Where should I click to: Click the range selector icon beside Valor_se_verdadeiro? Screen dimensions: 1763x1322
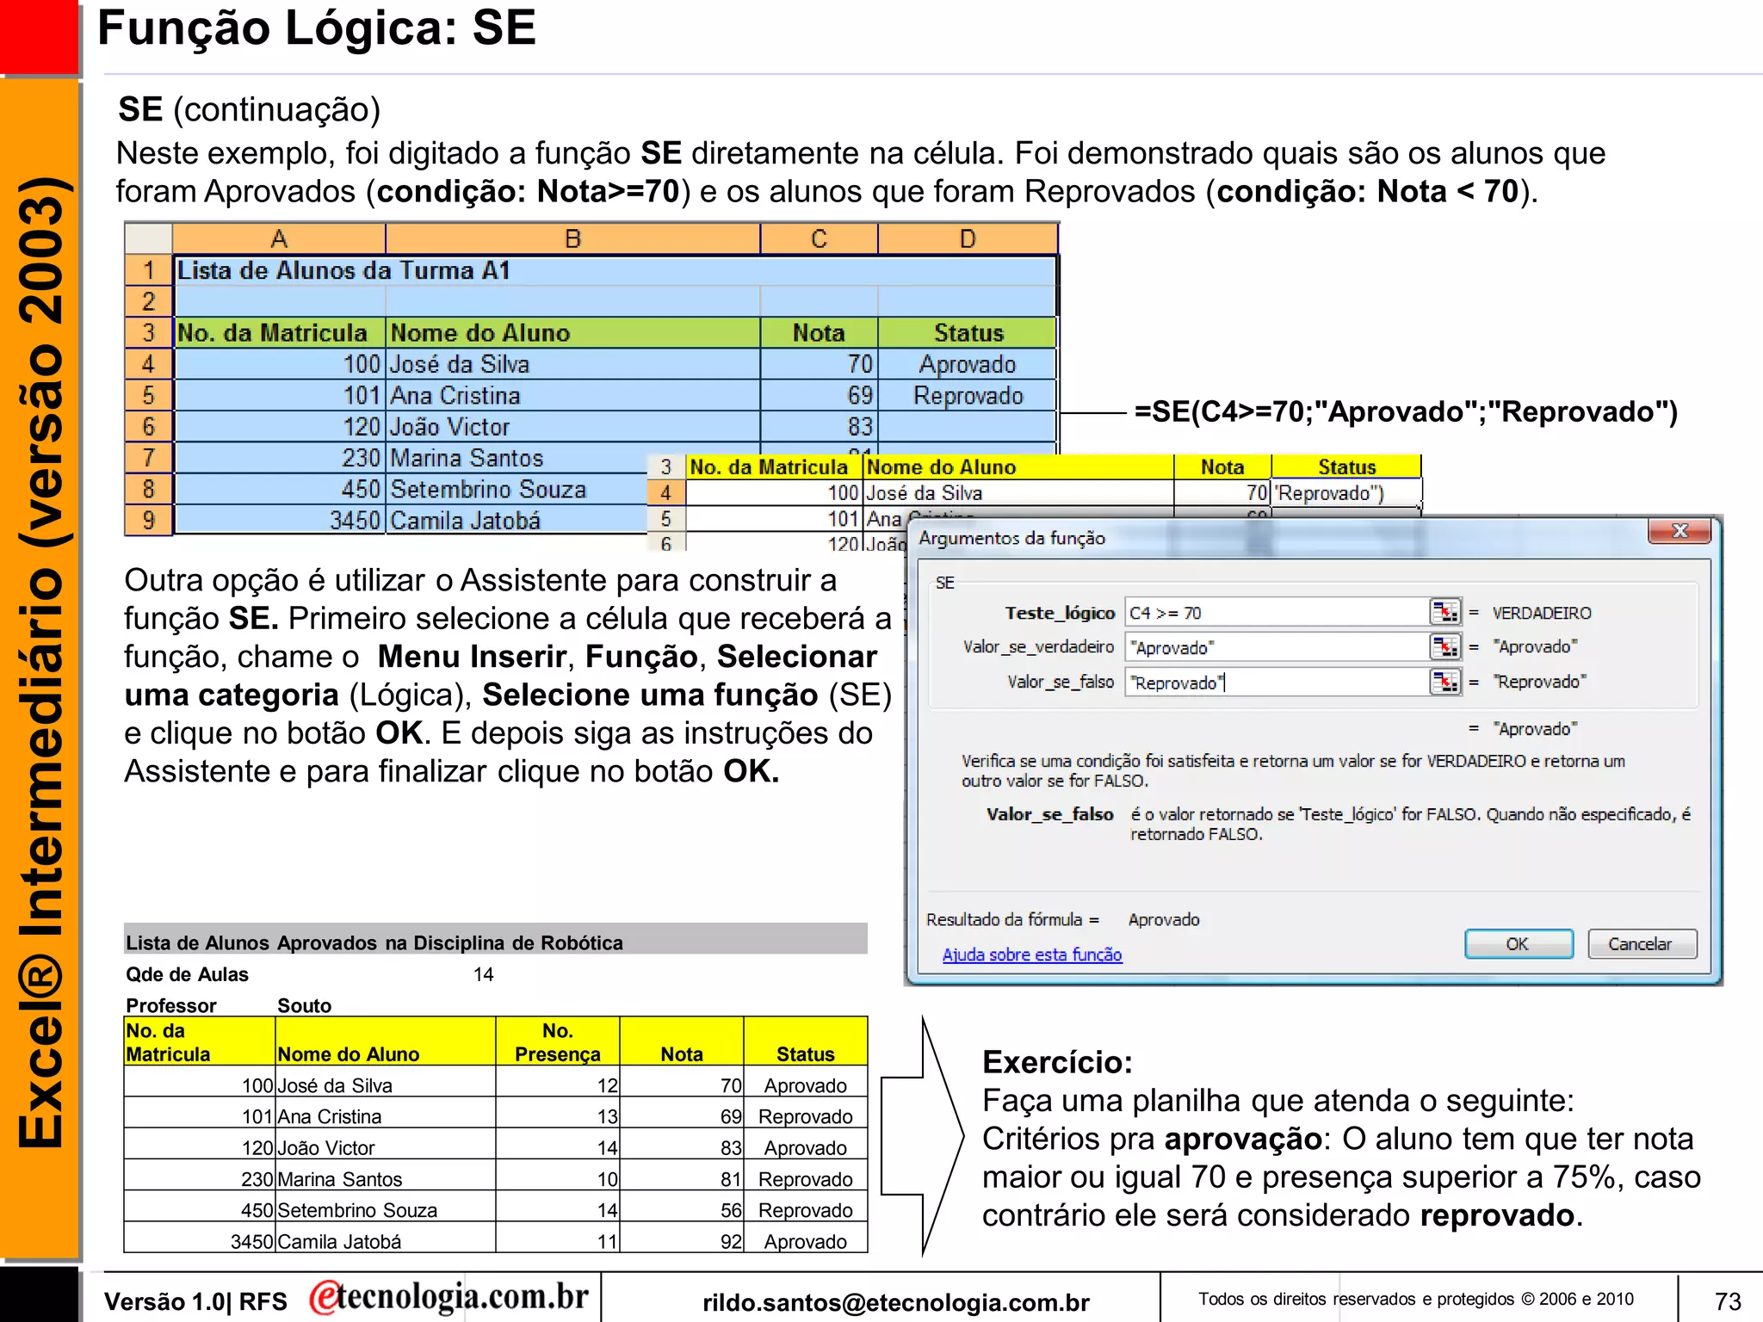coord(1444,646)
